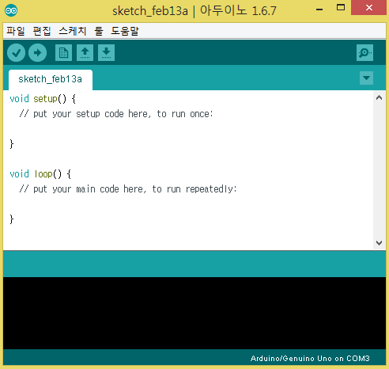Click on the 'void setup() {' line

click(x=43, y=99)
